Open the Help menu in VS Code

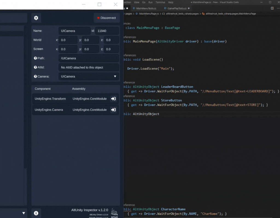tap(171, 2)
